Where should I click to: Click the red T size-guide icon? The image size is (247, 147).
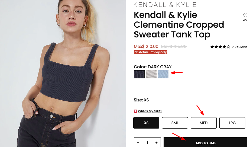[x=135, y=111]
